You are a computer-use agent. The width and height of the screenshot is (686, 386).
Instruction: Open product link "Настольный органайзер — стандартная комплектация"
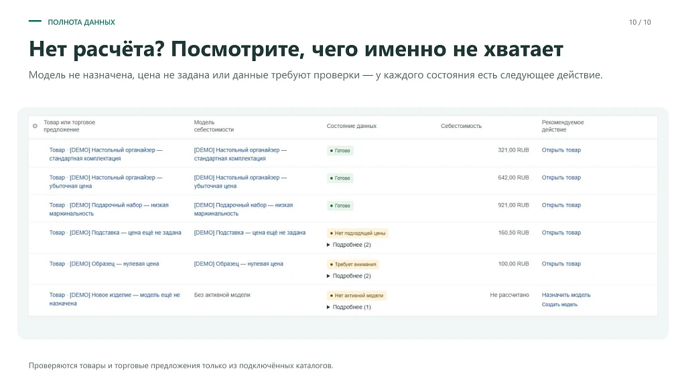(x=105, y=154)
